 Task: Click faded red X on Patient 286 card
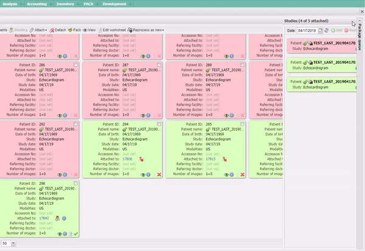[75, 115]
